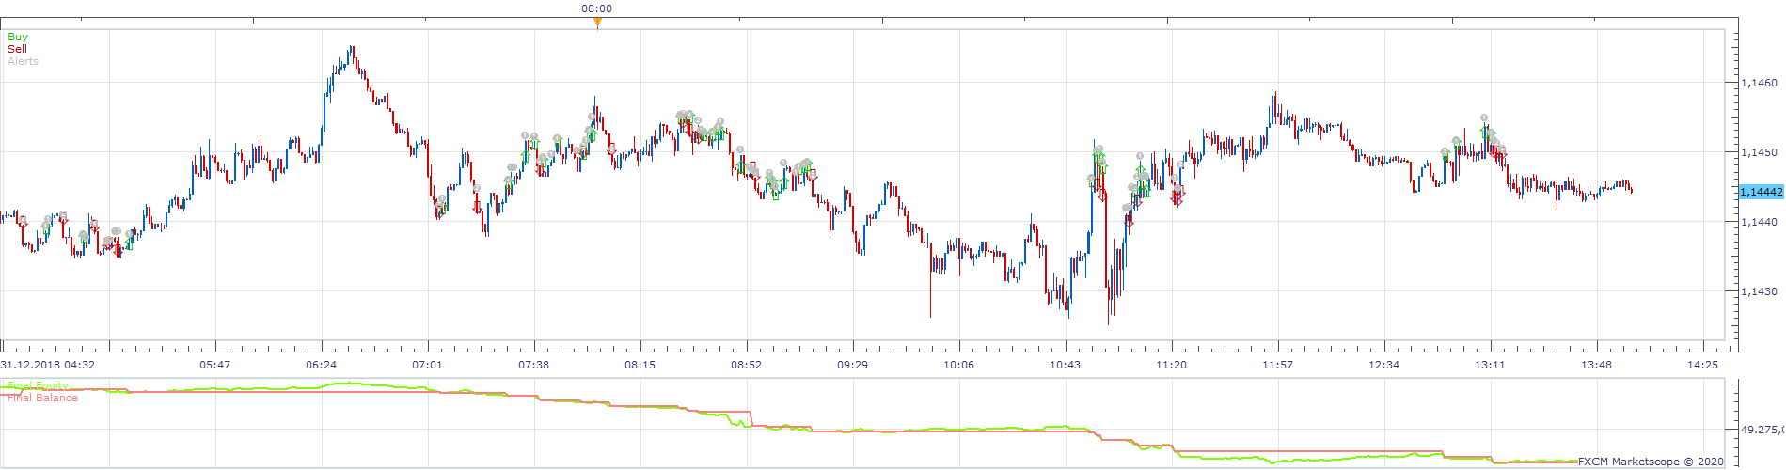Screen dimensions: 1786x470
Task: Click the Final Equity legend label
Action: pyautogui.click(x=38, y=385)
